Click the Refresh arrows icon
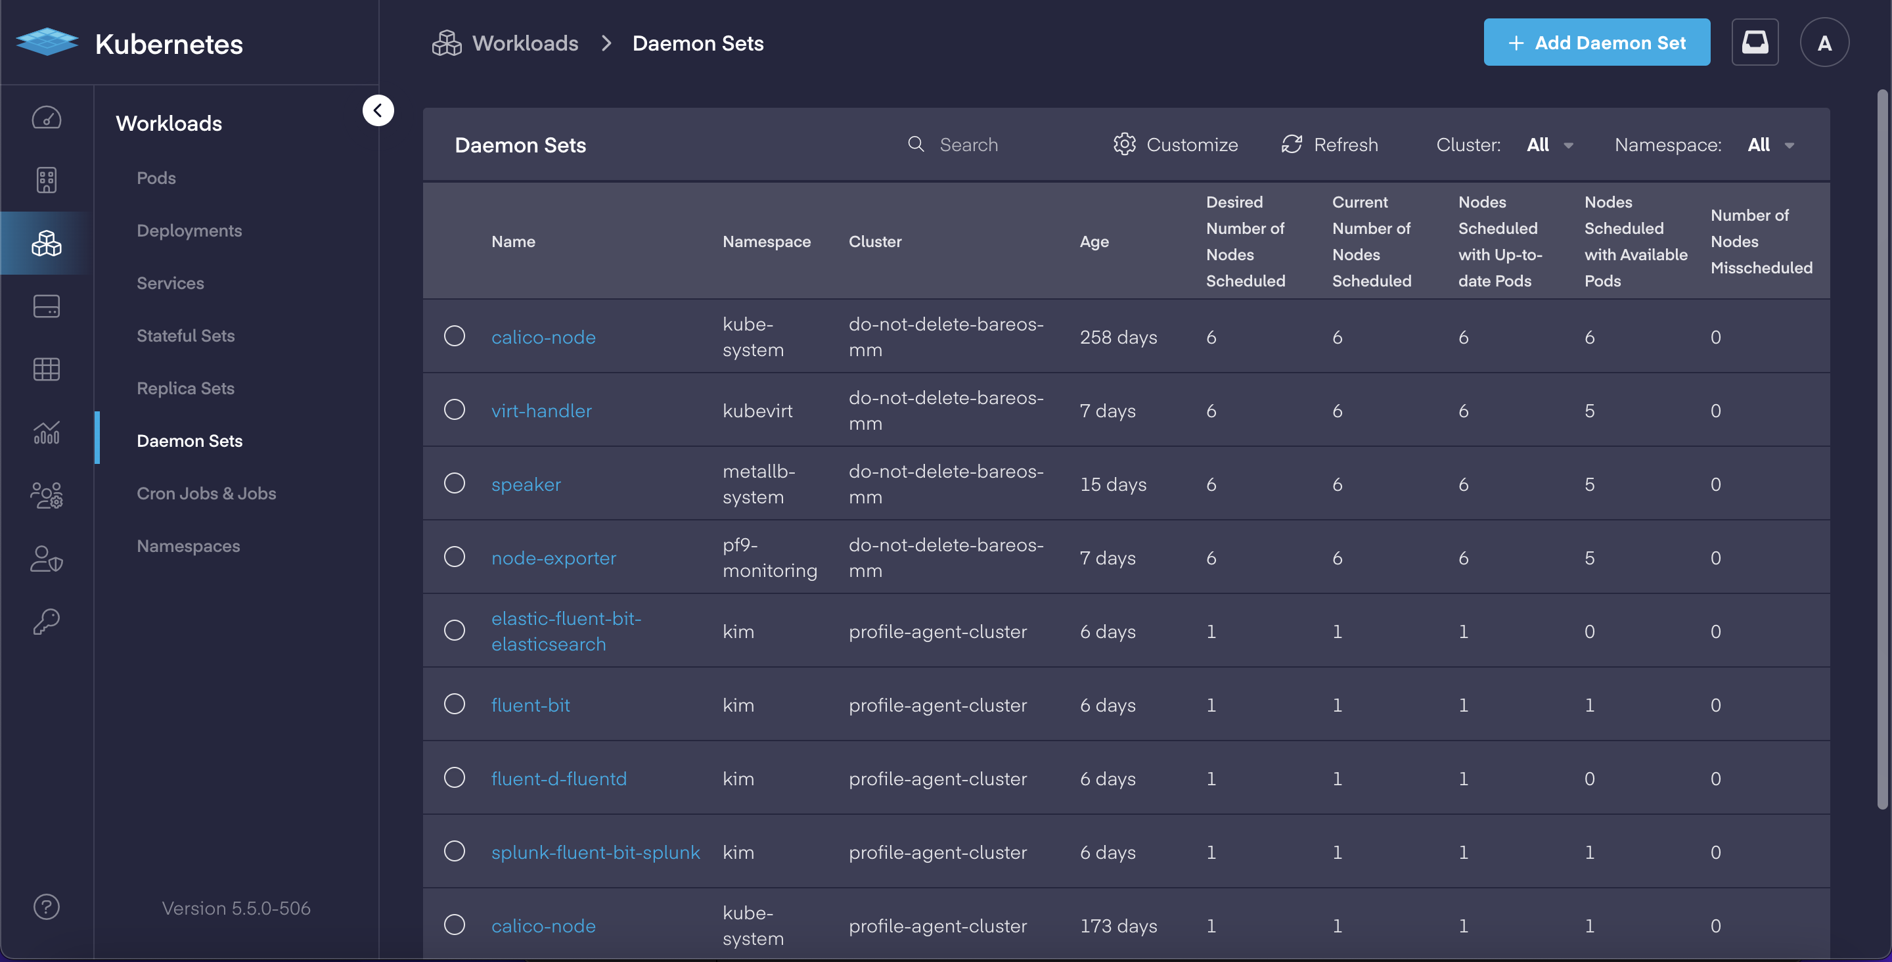The width and height of the screenshot is (1892, 962). tap(1292, 144)
